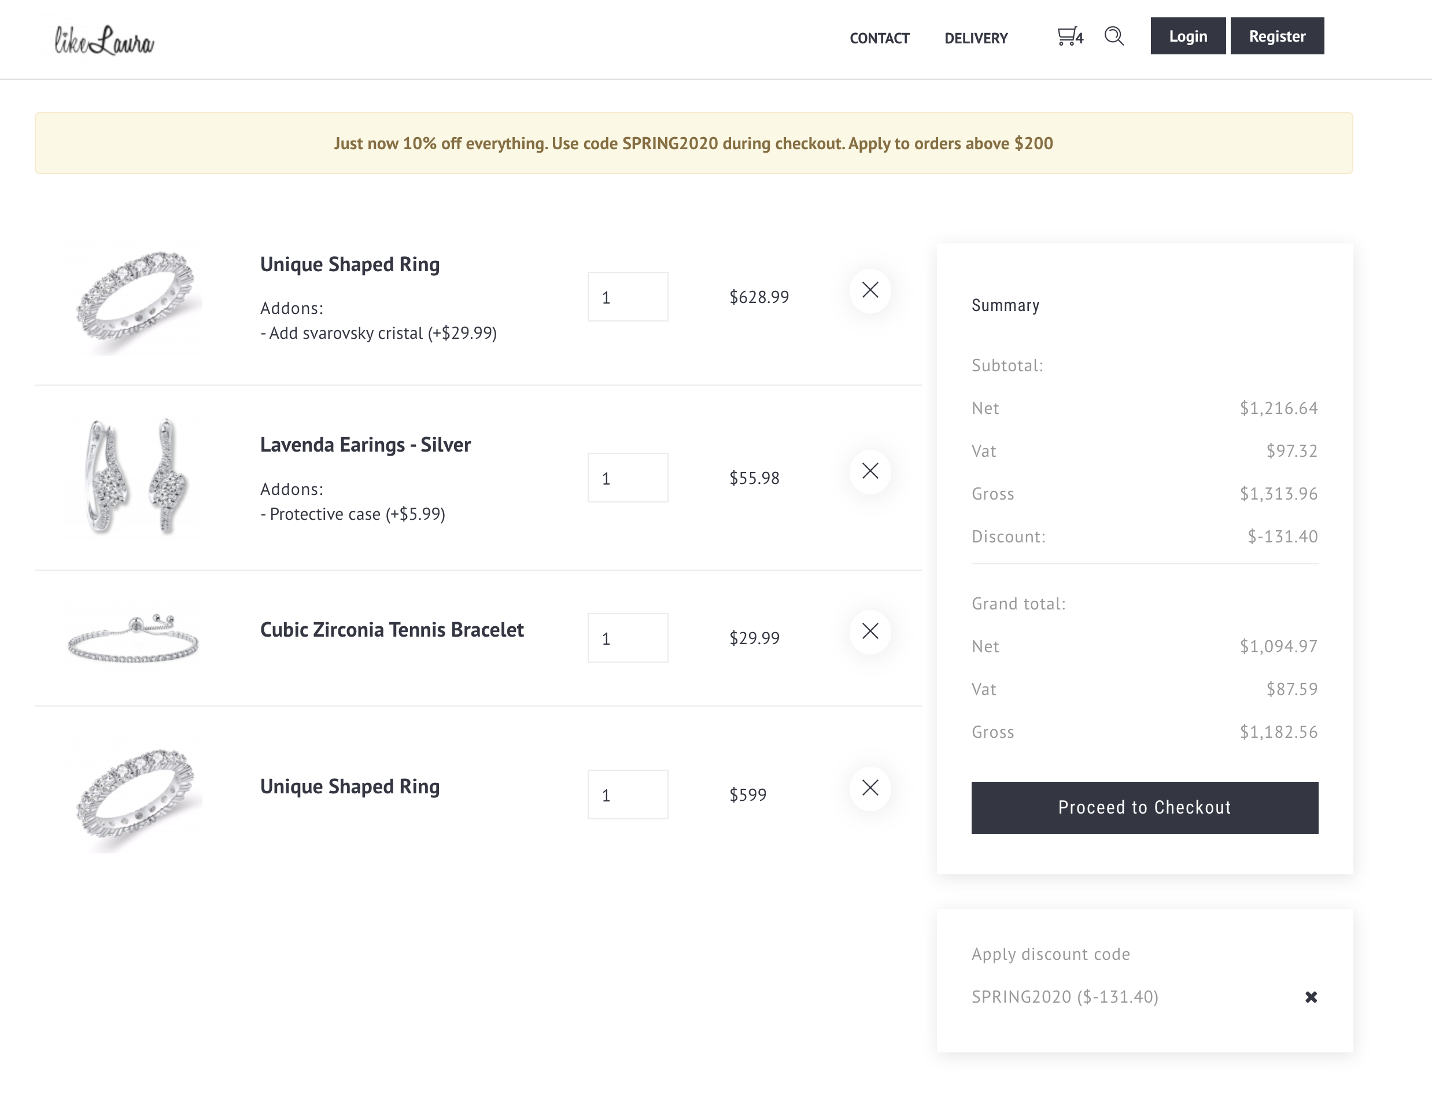Click the bracelet product thumbnail
This screenshot has height=1116, width=1432.
point(133,638)
